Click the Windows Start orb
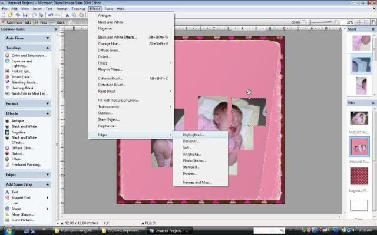 pos(8,230)
